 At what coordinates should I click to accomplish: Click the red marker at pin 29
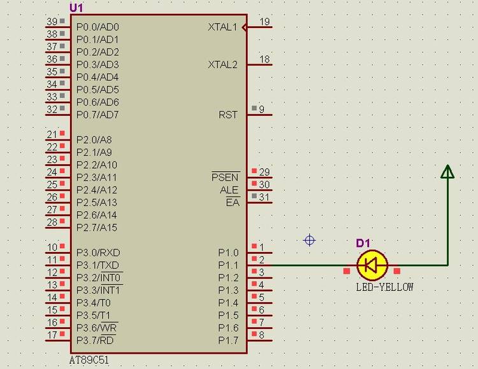tap(254, 171)
